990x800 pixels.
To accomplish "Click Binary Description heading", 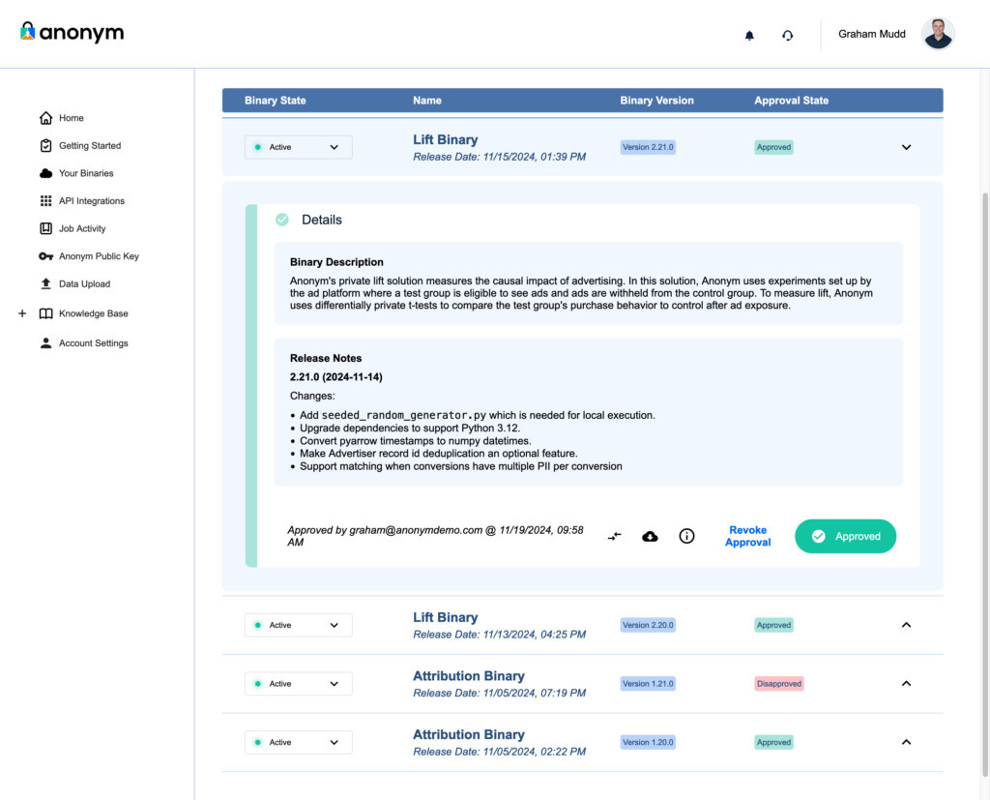I will tap(336, 262).
